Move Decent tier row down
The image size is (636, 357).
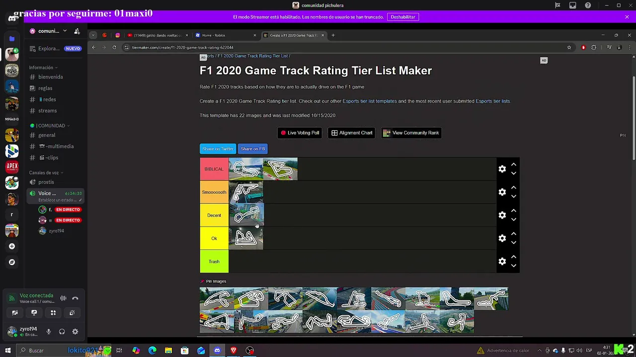point(514,220)
